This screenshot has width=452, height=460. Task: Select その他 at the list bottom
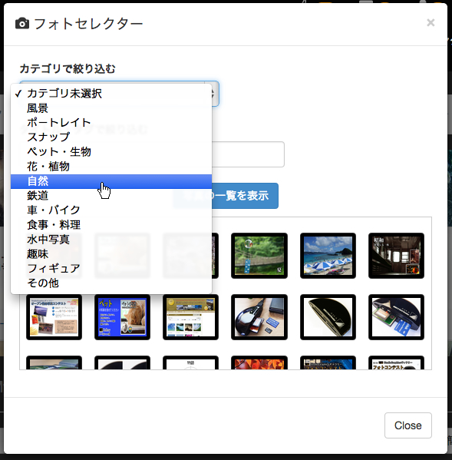coord(111,283)
